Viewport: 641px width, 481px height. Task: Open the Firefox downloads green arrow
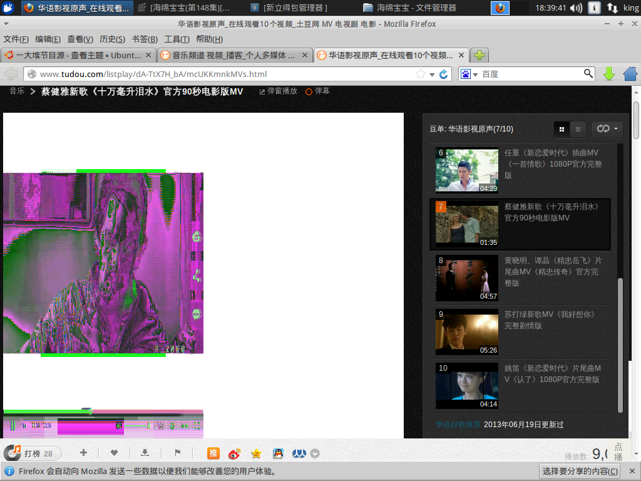(x=609, y=74)
